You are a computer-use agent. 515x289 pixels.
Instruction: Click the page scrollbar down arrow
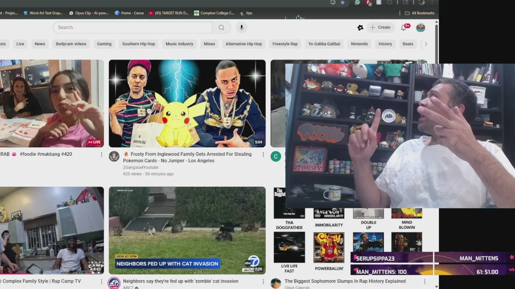437,287
